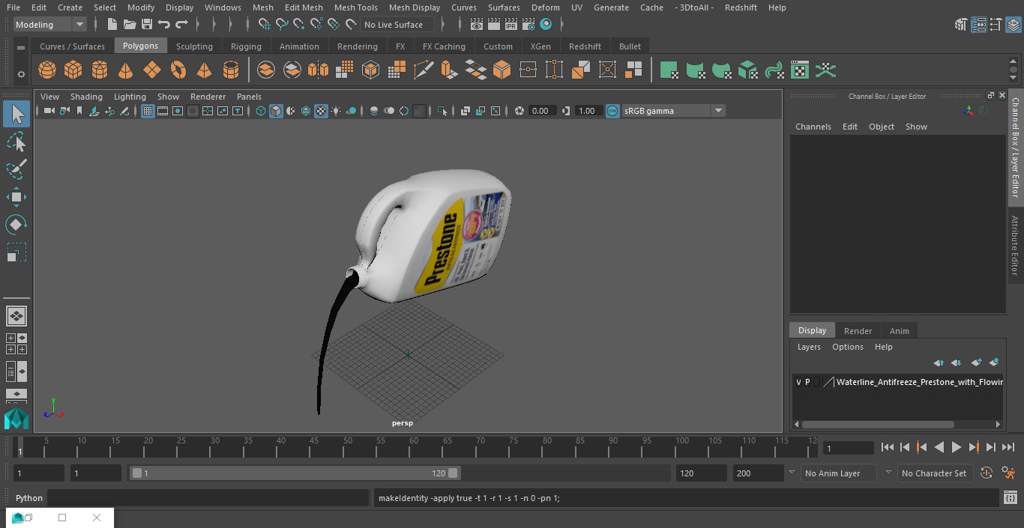Click the Extrude shelf icon

point(449,70)
